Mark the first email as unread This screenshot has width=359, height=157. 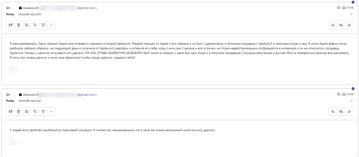pyautogui.click(x=11, y=25)
